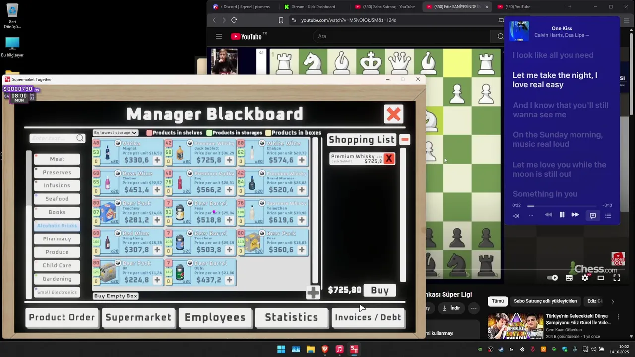Click the Beer Pack BK product image
The height and width of the screenshot is (357, 635).
pyautogui.click(x=108, y=273)
